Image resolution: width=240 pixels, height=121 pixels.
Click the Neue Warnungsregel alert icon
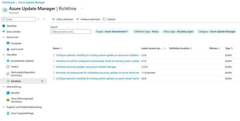[x=8, y=100]
